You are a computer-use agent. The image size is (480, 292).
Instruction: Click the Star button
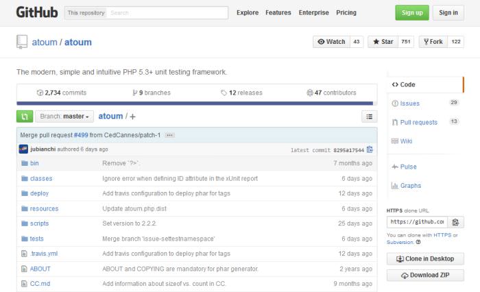(x=383, y=42)
